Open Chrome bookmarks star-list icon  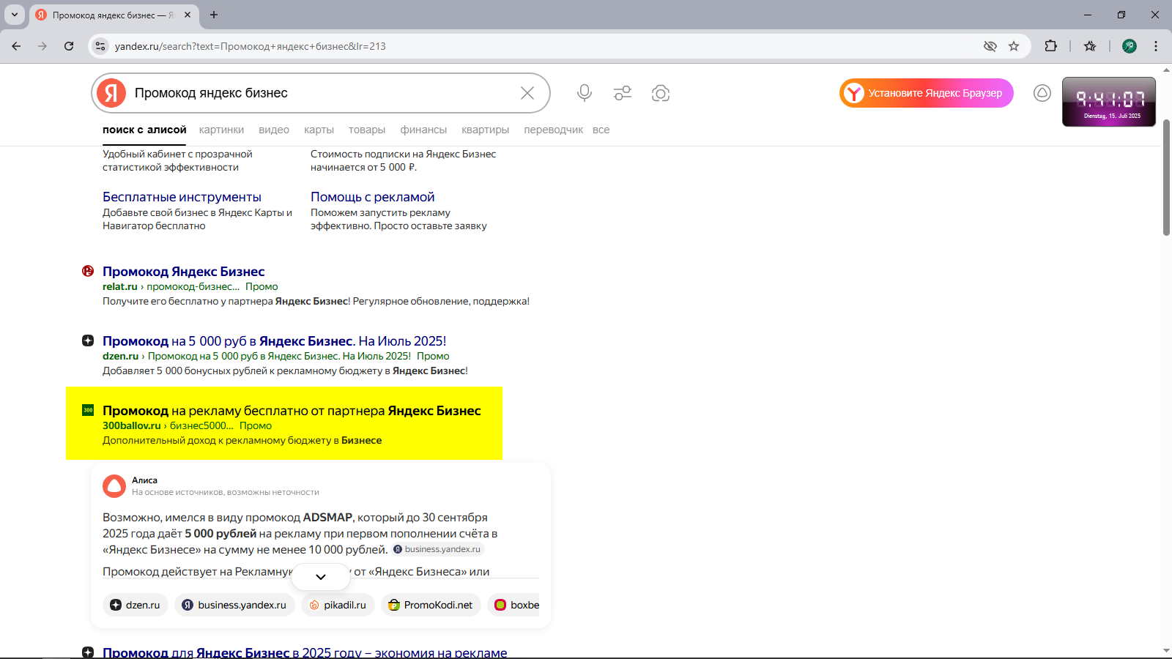1090,46
